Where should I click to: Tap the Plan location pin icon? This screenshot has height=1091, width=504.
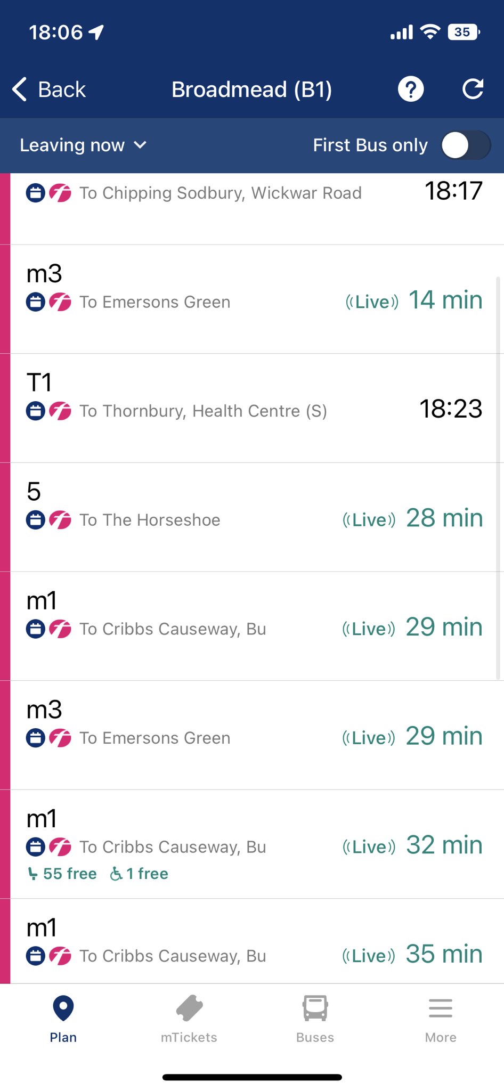(63, 1008)
